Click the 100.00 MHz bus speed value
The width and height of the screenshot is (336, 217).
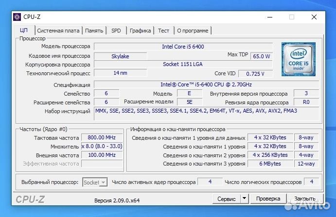pyautogui.click(x=102, y=155)
